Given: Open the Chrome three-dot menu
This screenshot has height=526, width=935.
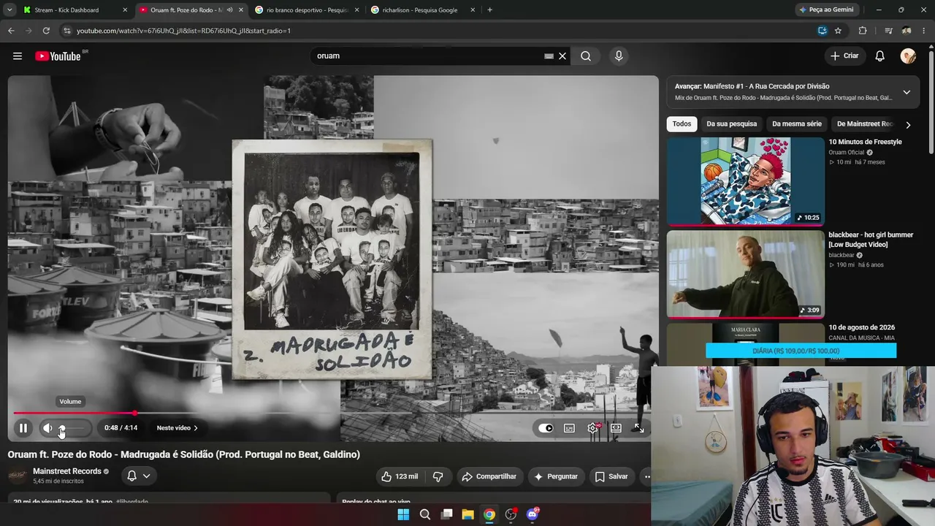Looking at the screenshot, I should (x=924, y=31).
